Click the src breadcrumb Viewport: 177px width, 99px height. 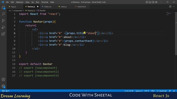[10, 10]
